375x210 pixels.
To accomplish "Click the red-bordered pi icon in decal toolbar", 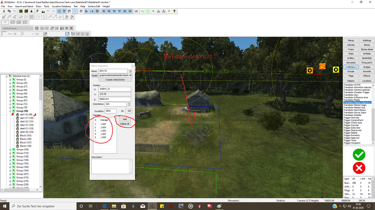I will pyautogui.click(x=71, y=28).
